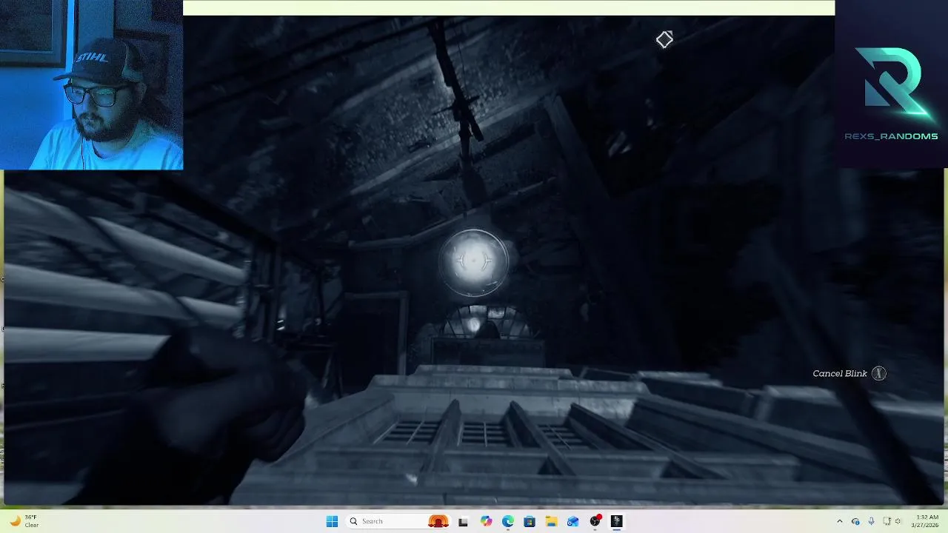Click the streamer webcam feed
The image size is (948, 533).
(x=92, y=85)
